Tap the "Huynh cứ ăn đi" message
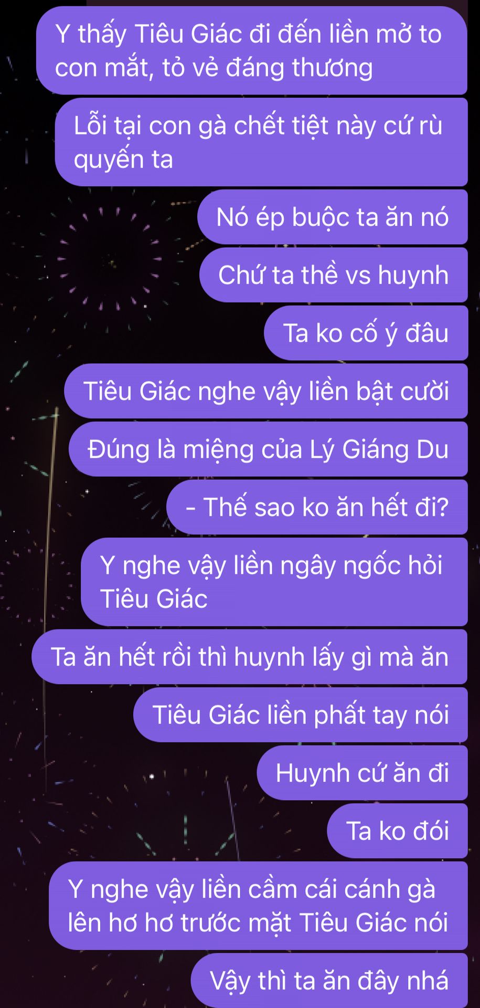This screenshot has height=1008, width=480. [x=362, y=773]
